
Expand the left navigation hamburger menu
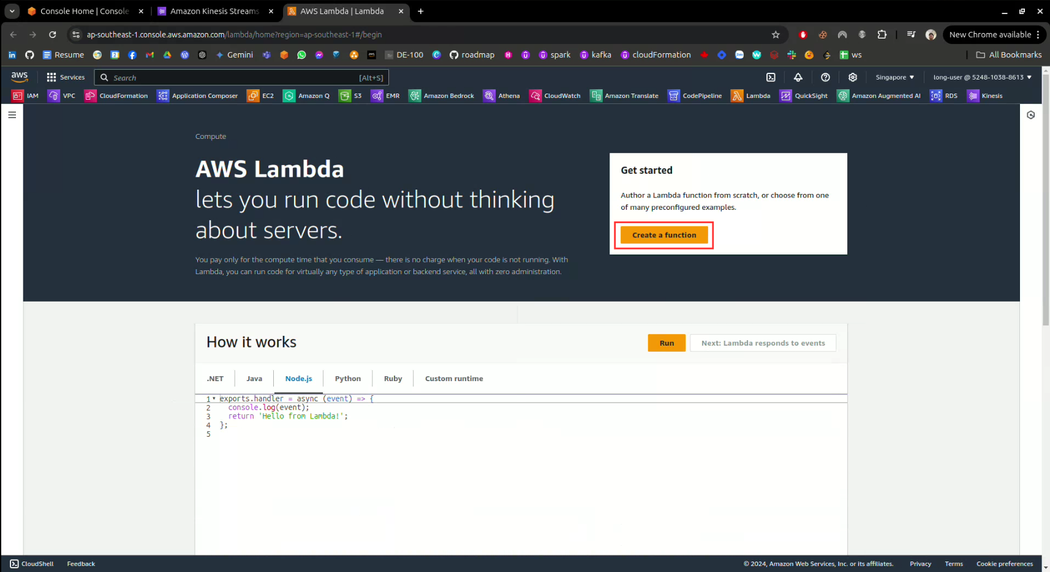tap(12, 114)
